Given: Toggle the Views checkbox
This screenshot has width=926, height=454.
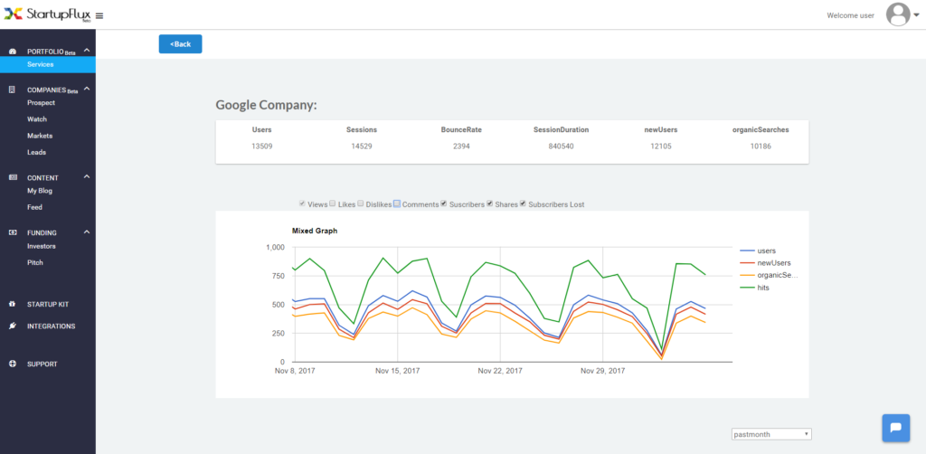Looking at the screenshot, I should coord(302,203).
